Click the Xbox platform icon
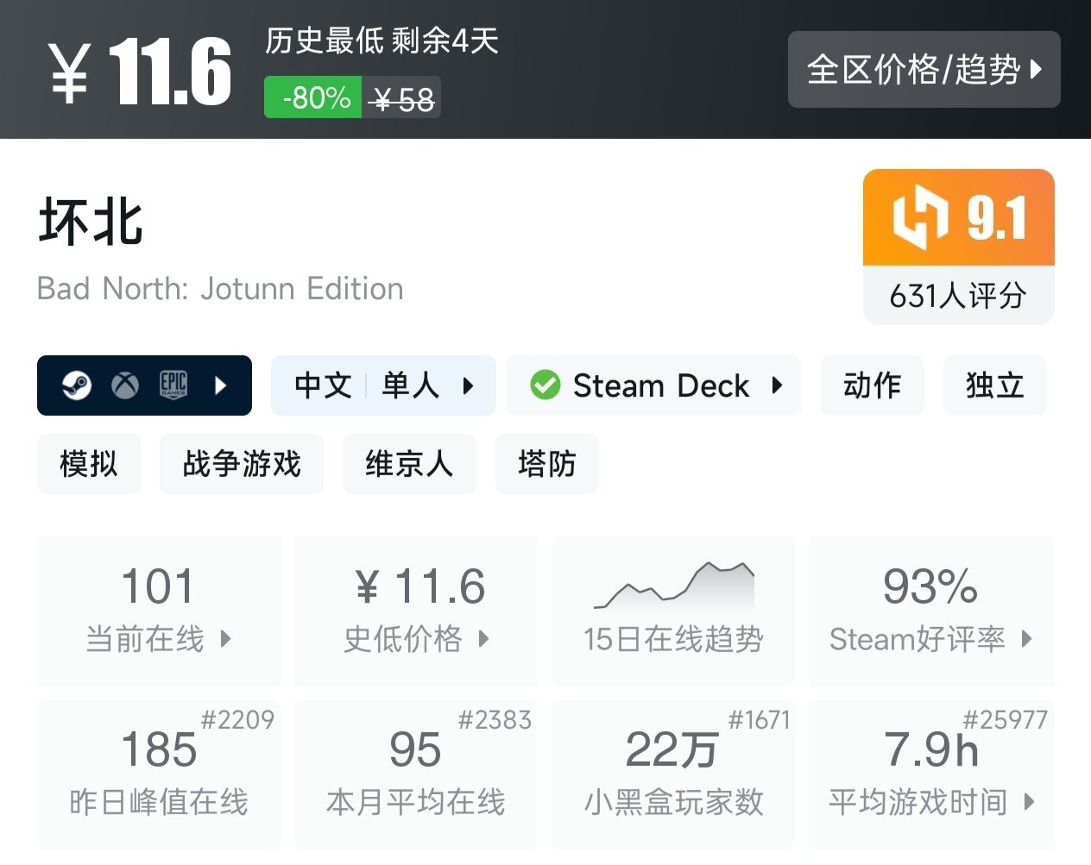Screen dimensions: 1091x865 [125, 385]
